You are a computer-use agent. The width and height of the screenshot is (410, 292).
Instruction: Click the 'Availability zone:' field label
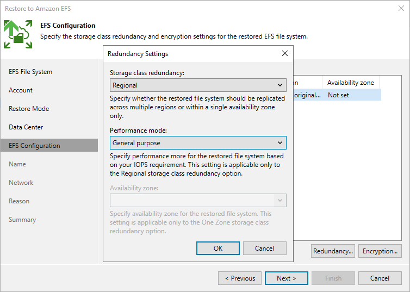(x=134, y=188)
